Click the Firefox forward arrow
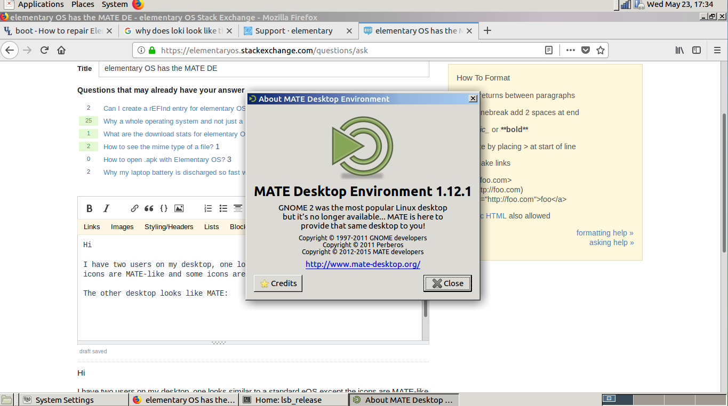The image size is (728, 406). 27,50
